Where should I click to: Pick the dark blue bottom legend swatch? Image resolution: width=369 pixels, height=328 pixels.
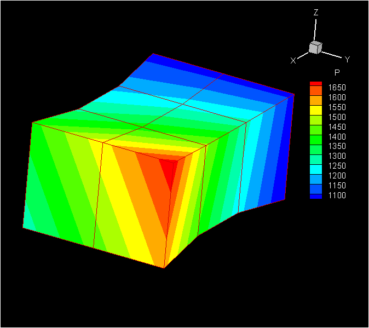(316, 197)
